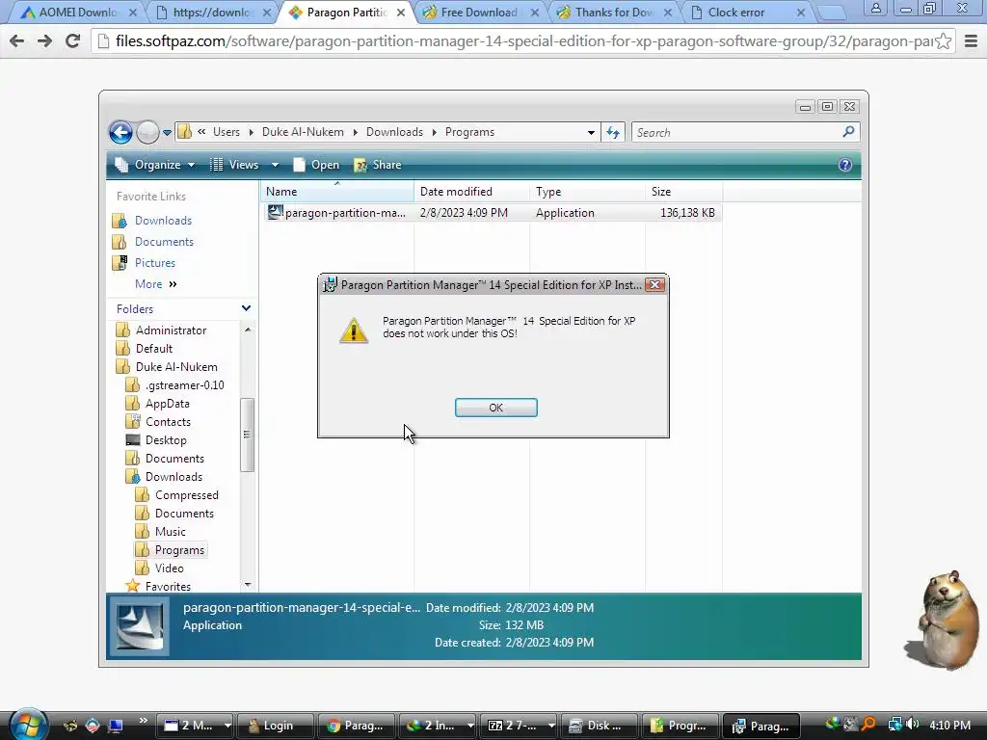Sort by the Size column header
The height and width of the screenshot is (740, 987).
tap(684, 192)
